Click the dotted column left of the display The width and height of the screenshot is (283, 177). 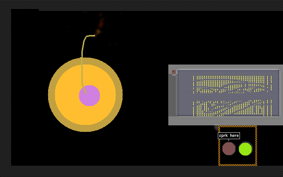[173, 95]
